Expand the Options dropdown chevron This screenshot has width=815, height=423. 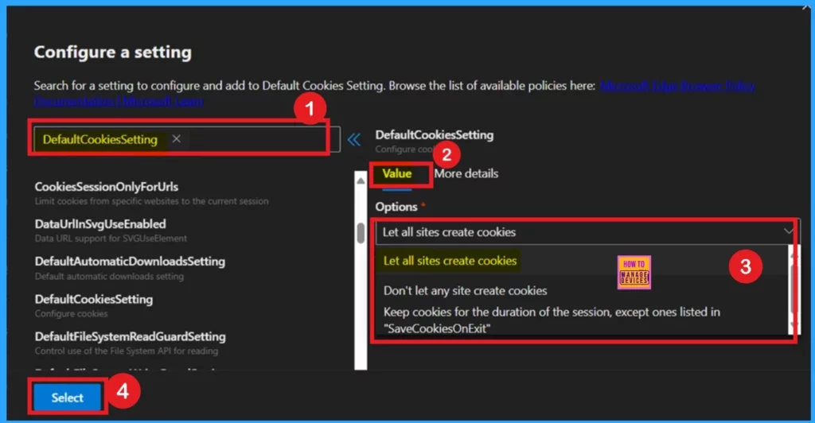(x=789, y=231)
